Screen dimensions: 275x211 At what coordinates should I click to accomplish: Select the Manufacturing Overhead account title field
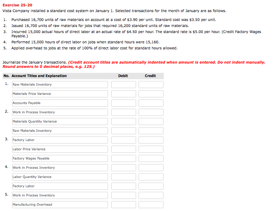(60, 205)
